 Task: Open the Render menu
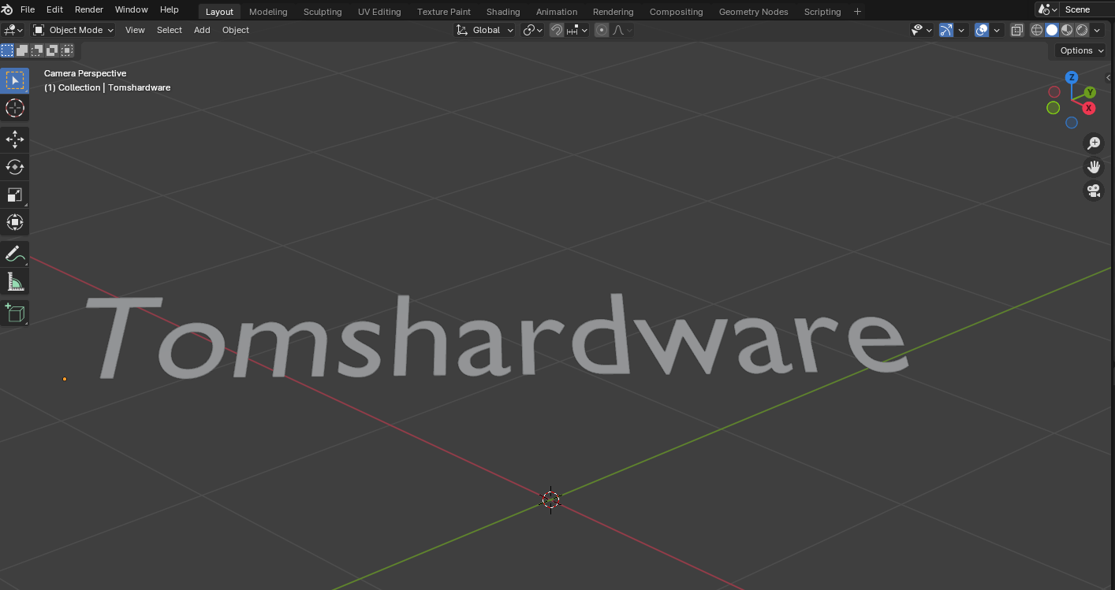click(x=89, y=9)
